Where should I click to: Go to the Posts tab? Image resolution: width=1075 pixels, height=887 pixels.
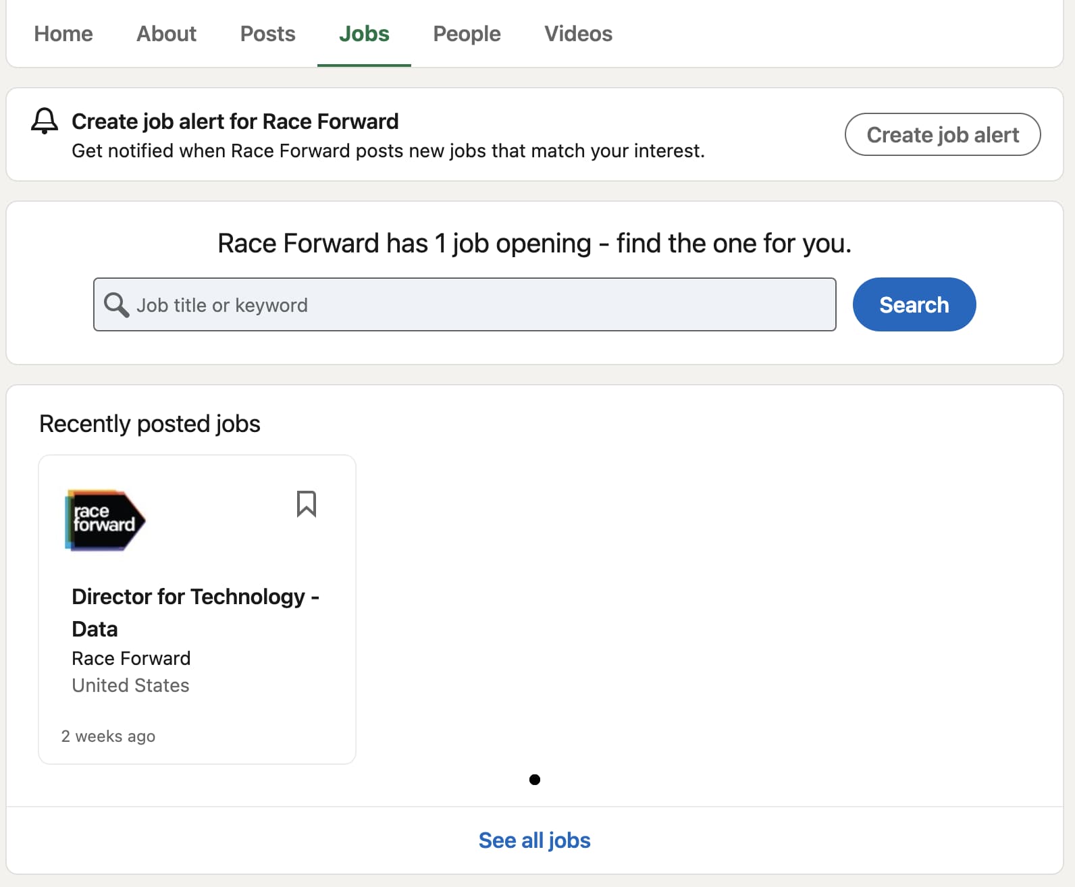[x=267, y=34]
